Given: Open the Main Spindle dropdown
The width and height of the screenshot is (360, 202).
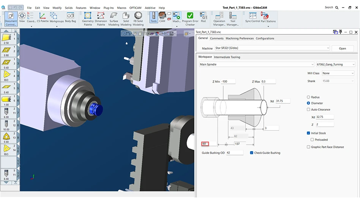Looking at the screenshot, I should click(256, 64).
